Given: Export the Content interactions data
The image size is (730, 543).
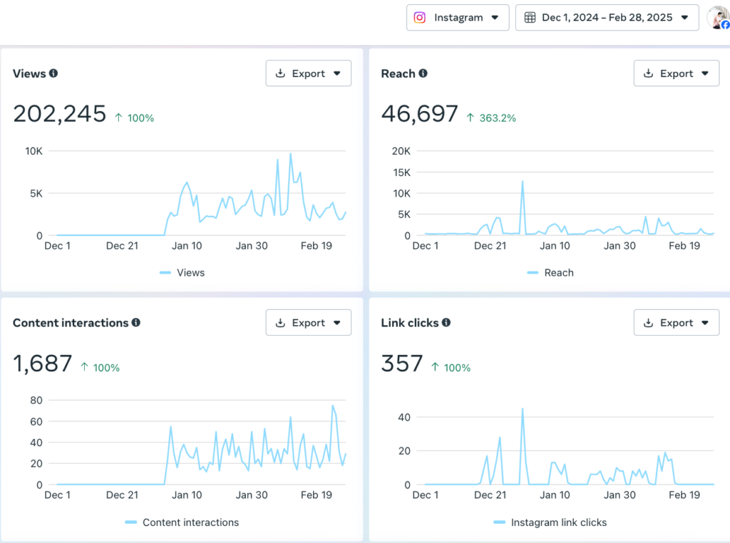Looking at the screenshot, I should (308, 323).
